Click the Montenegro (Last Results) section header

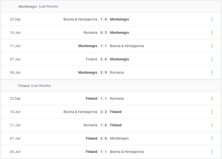[111, 7]
